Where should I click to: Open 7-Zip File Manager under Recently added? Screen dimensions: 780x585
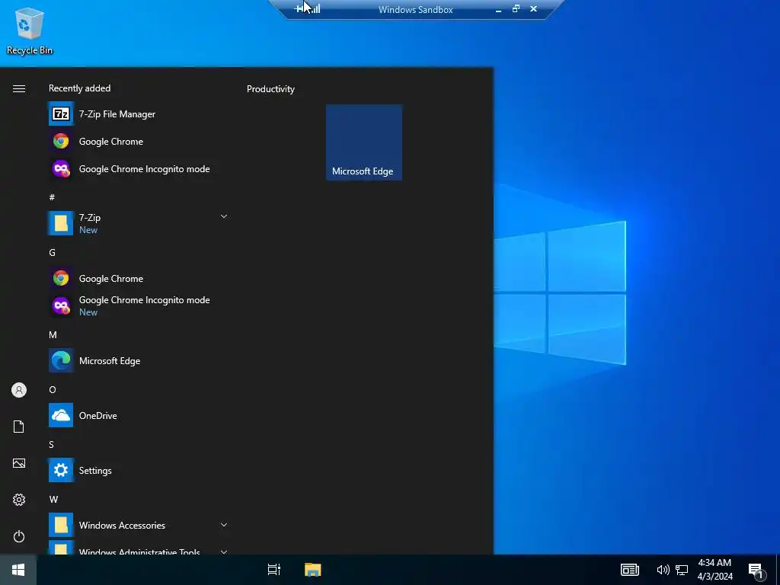pos(139,114)
